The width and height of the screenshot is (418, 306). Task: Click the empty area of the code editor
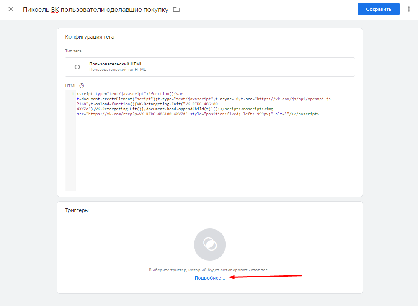coord(204,155)
